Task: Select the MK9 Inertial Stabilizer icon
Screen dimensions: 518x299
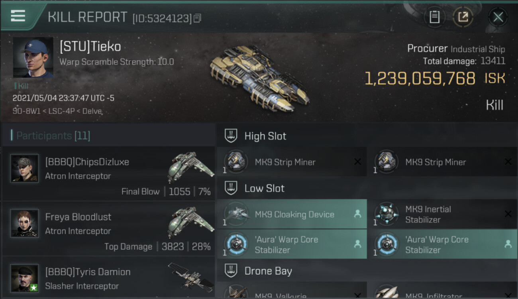Action: [x=387, y=214]
